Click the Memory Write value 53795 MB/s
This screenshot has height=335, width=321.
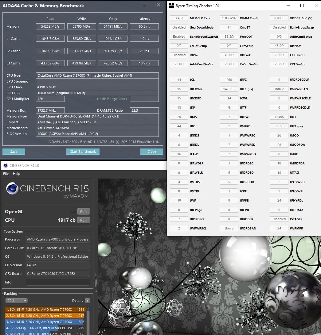[81, 26]
